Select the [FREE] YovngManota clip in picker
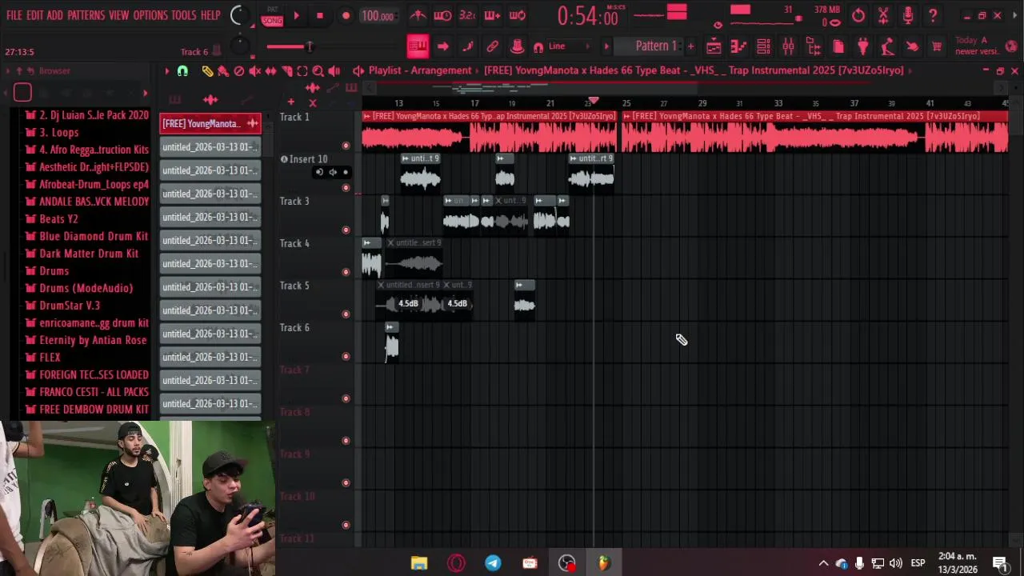1024x576 pixels. (x=210, y=123)
